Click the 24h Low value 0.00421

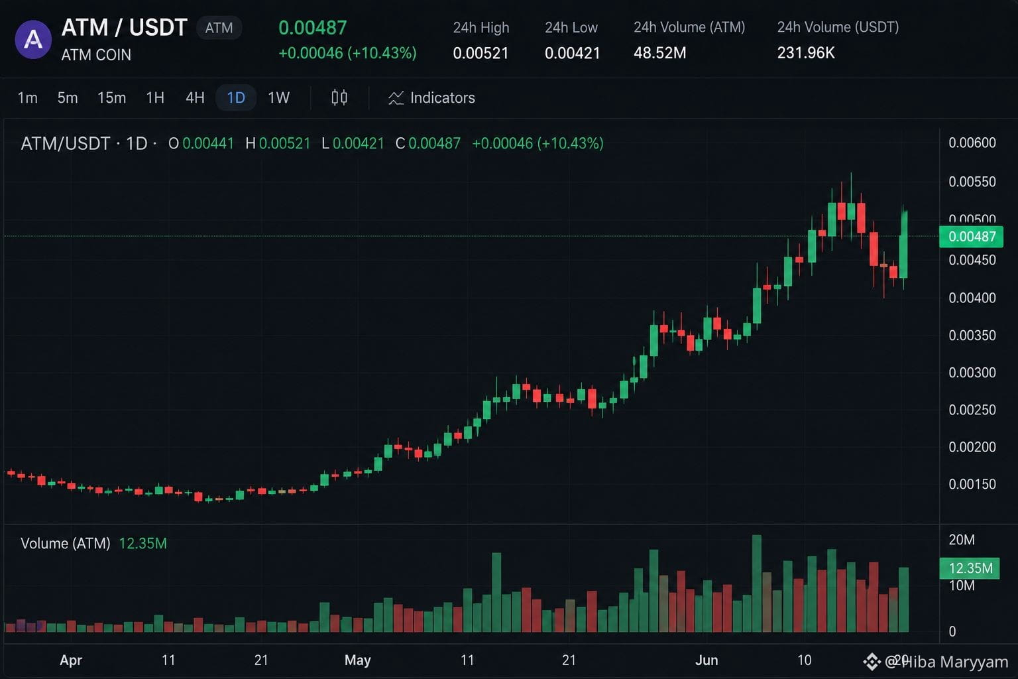(x=573, y=53)
